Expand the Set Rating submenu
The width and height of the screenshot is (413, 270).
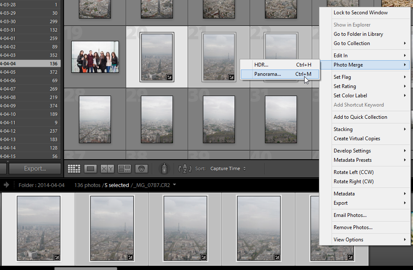pyautogui.click(x=405, y=86)
